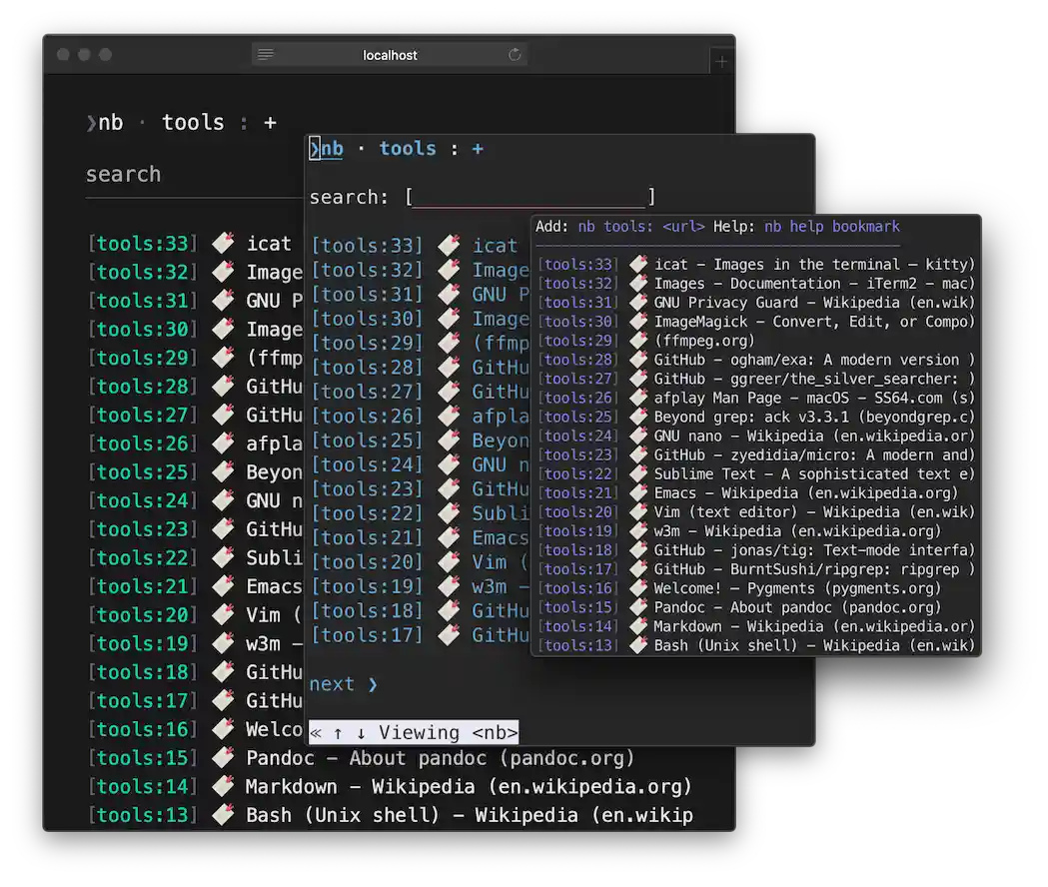The image size is (1048, 887).
Task: Focus the bracketed search field in the middle window
Action: 529,198
